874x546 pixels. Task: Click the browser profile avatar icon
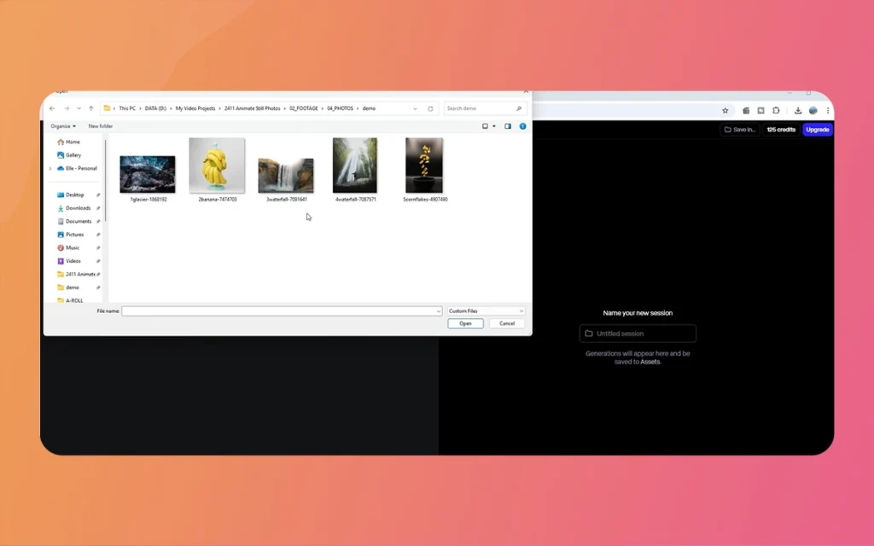813,110
